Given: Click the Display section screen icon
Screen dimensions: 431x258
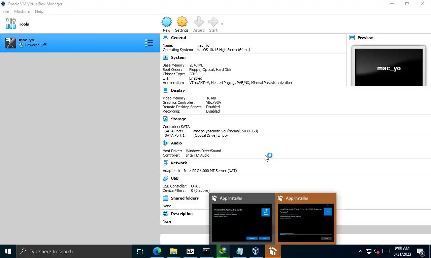Looking at the screenshot, I should click(x=165, y=90).
